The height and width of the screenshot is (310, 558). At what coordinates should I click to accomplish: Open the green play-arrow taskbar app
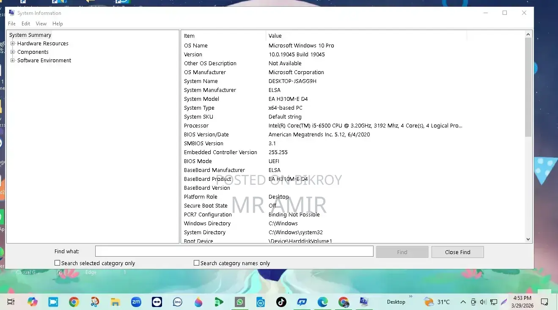219,302
